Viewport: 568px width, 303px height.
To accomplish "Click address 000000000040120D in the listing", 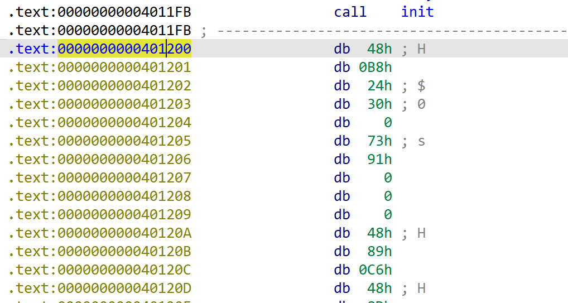I will click(124, 288).
